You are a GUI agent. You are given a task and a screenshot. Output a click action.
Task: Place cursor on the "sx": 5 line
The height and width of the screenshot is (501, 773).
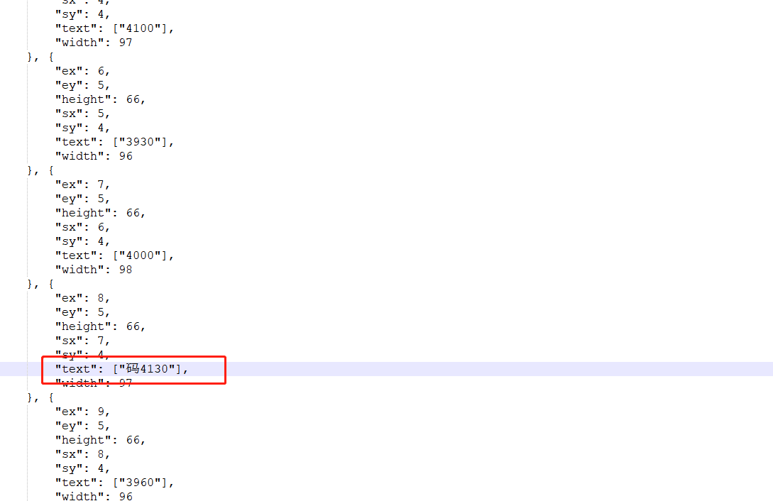tap(82, 114)
